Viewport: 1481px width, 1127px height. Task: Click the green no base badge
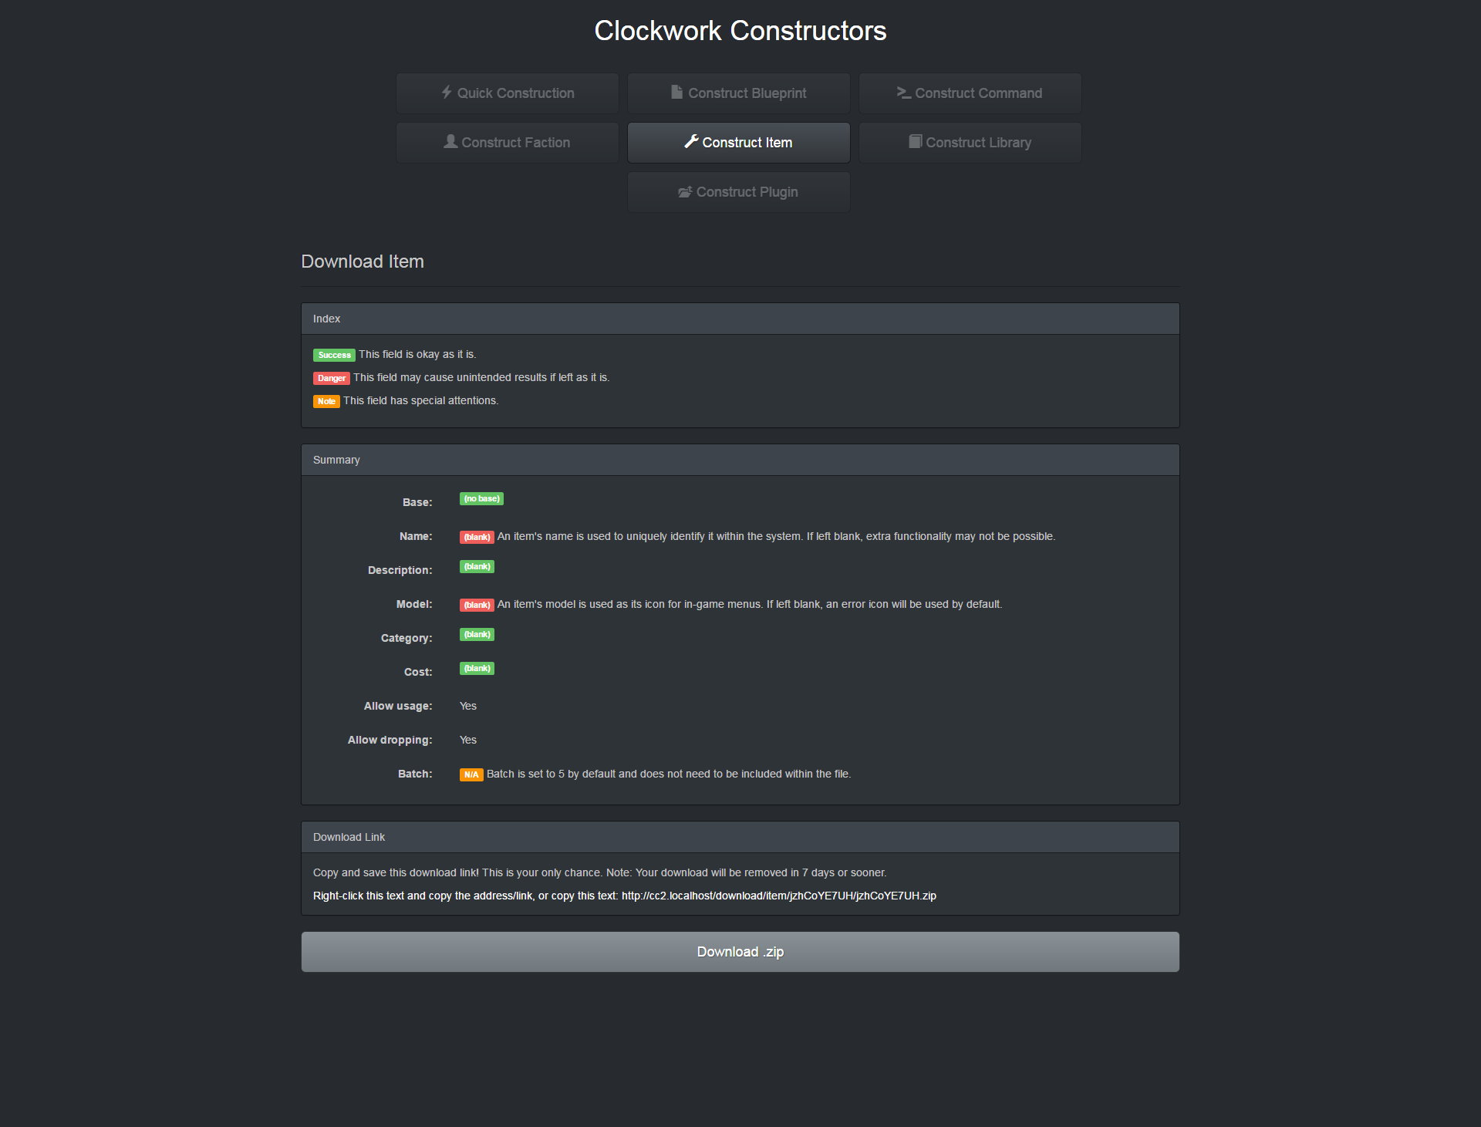(x=481, y=499)
